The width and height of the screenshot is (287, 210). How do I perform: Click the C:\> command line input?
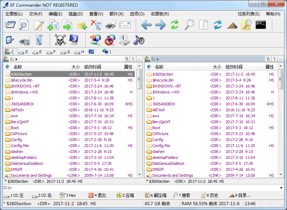click(141, 188)
